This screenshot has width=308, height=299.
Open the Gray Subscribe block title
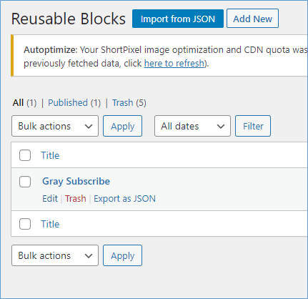coord(76,181)
